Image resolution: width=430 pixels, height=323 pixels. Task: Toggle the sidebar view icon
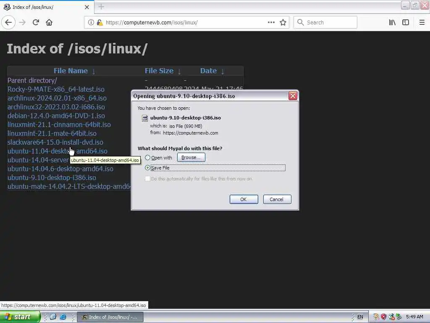tap(406, 23)
